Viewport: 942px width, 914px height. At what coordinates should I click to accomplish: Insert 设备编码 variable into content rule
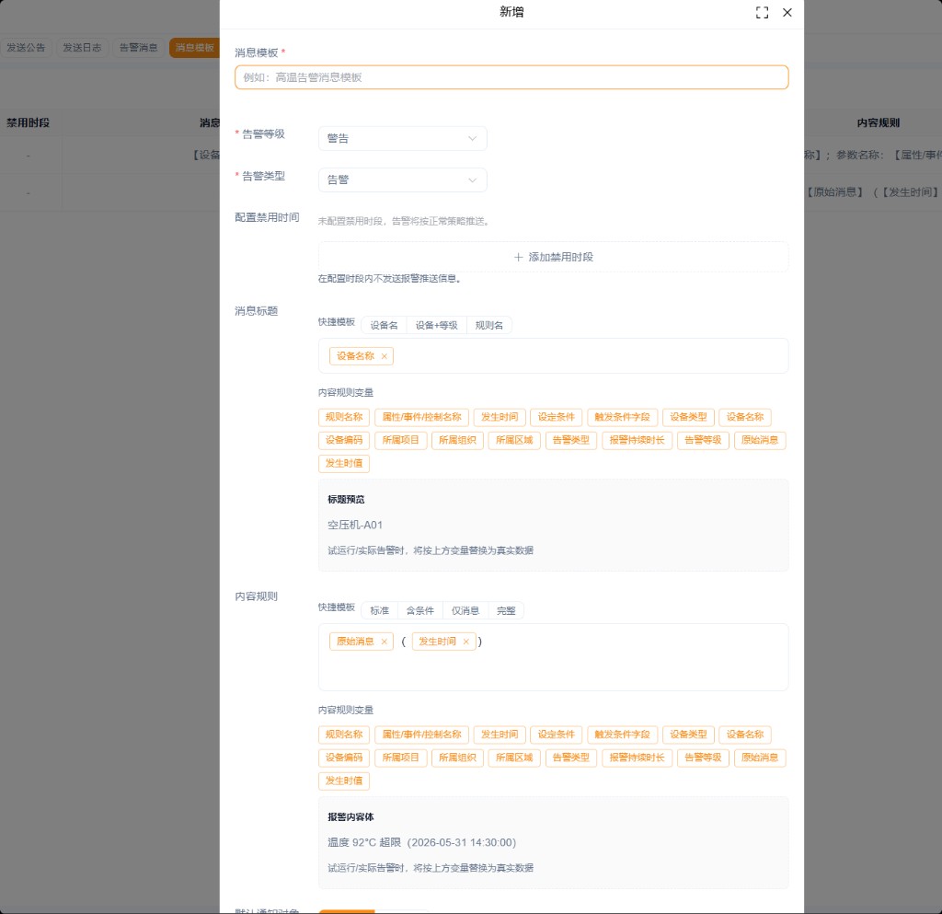pyautogui.click(x=344, y=758)
